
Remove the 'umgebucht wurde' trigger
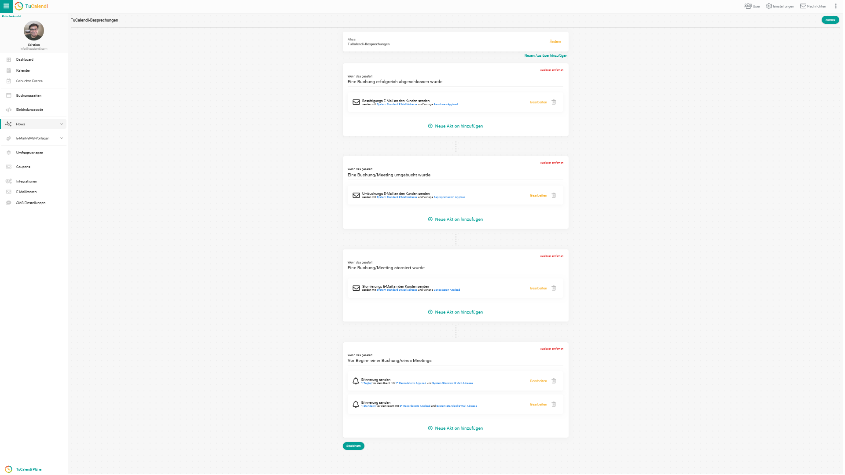tap(551, 163)
